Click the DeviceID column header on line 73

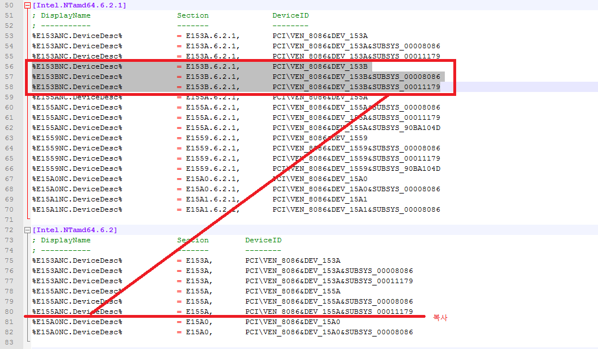[263, 240]
